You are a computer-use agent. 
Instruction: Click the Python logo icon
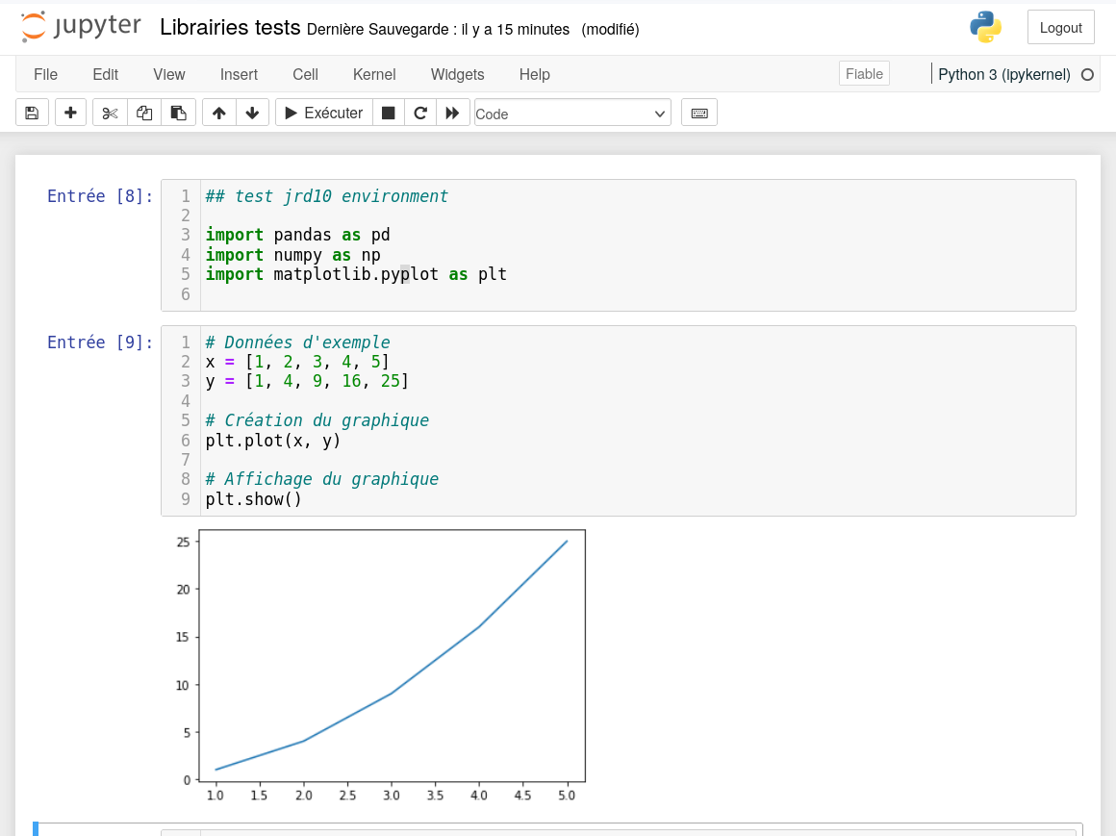point(986,27)
